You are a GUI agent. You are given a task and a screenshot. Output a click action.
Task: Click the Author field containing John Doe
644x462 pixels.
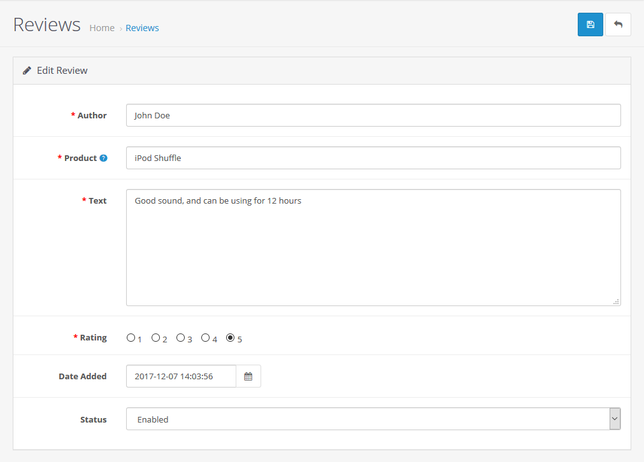[373, 116]
